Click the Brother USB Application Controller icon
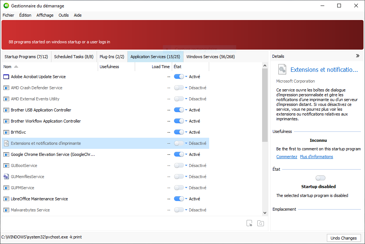This screenshot has height=244, width=365. click(6, 110)
